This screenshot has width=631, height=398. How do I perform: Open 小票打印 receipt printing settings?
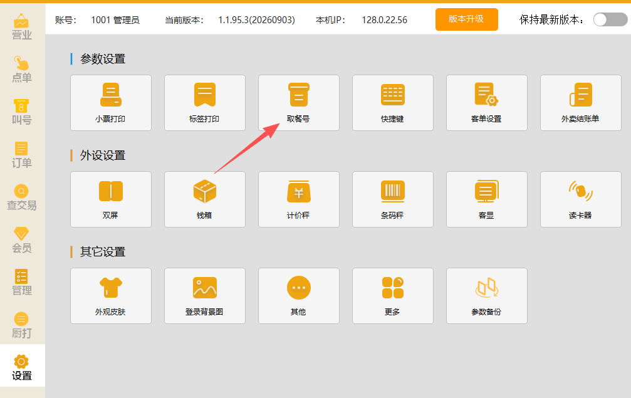pos(111,103)
